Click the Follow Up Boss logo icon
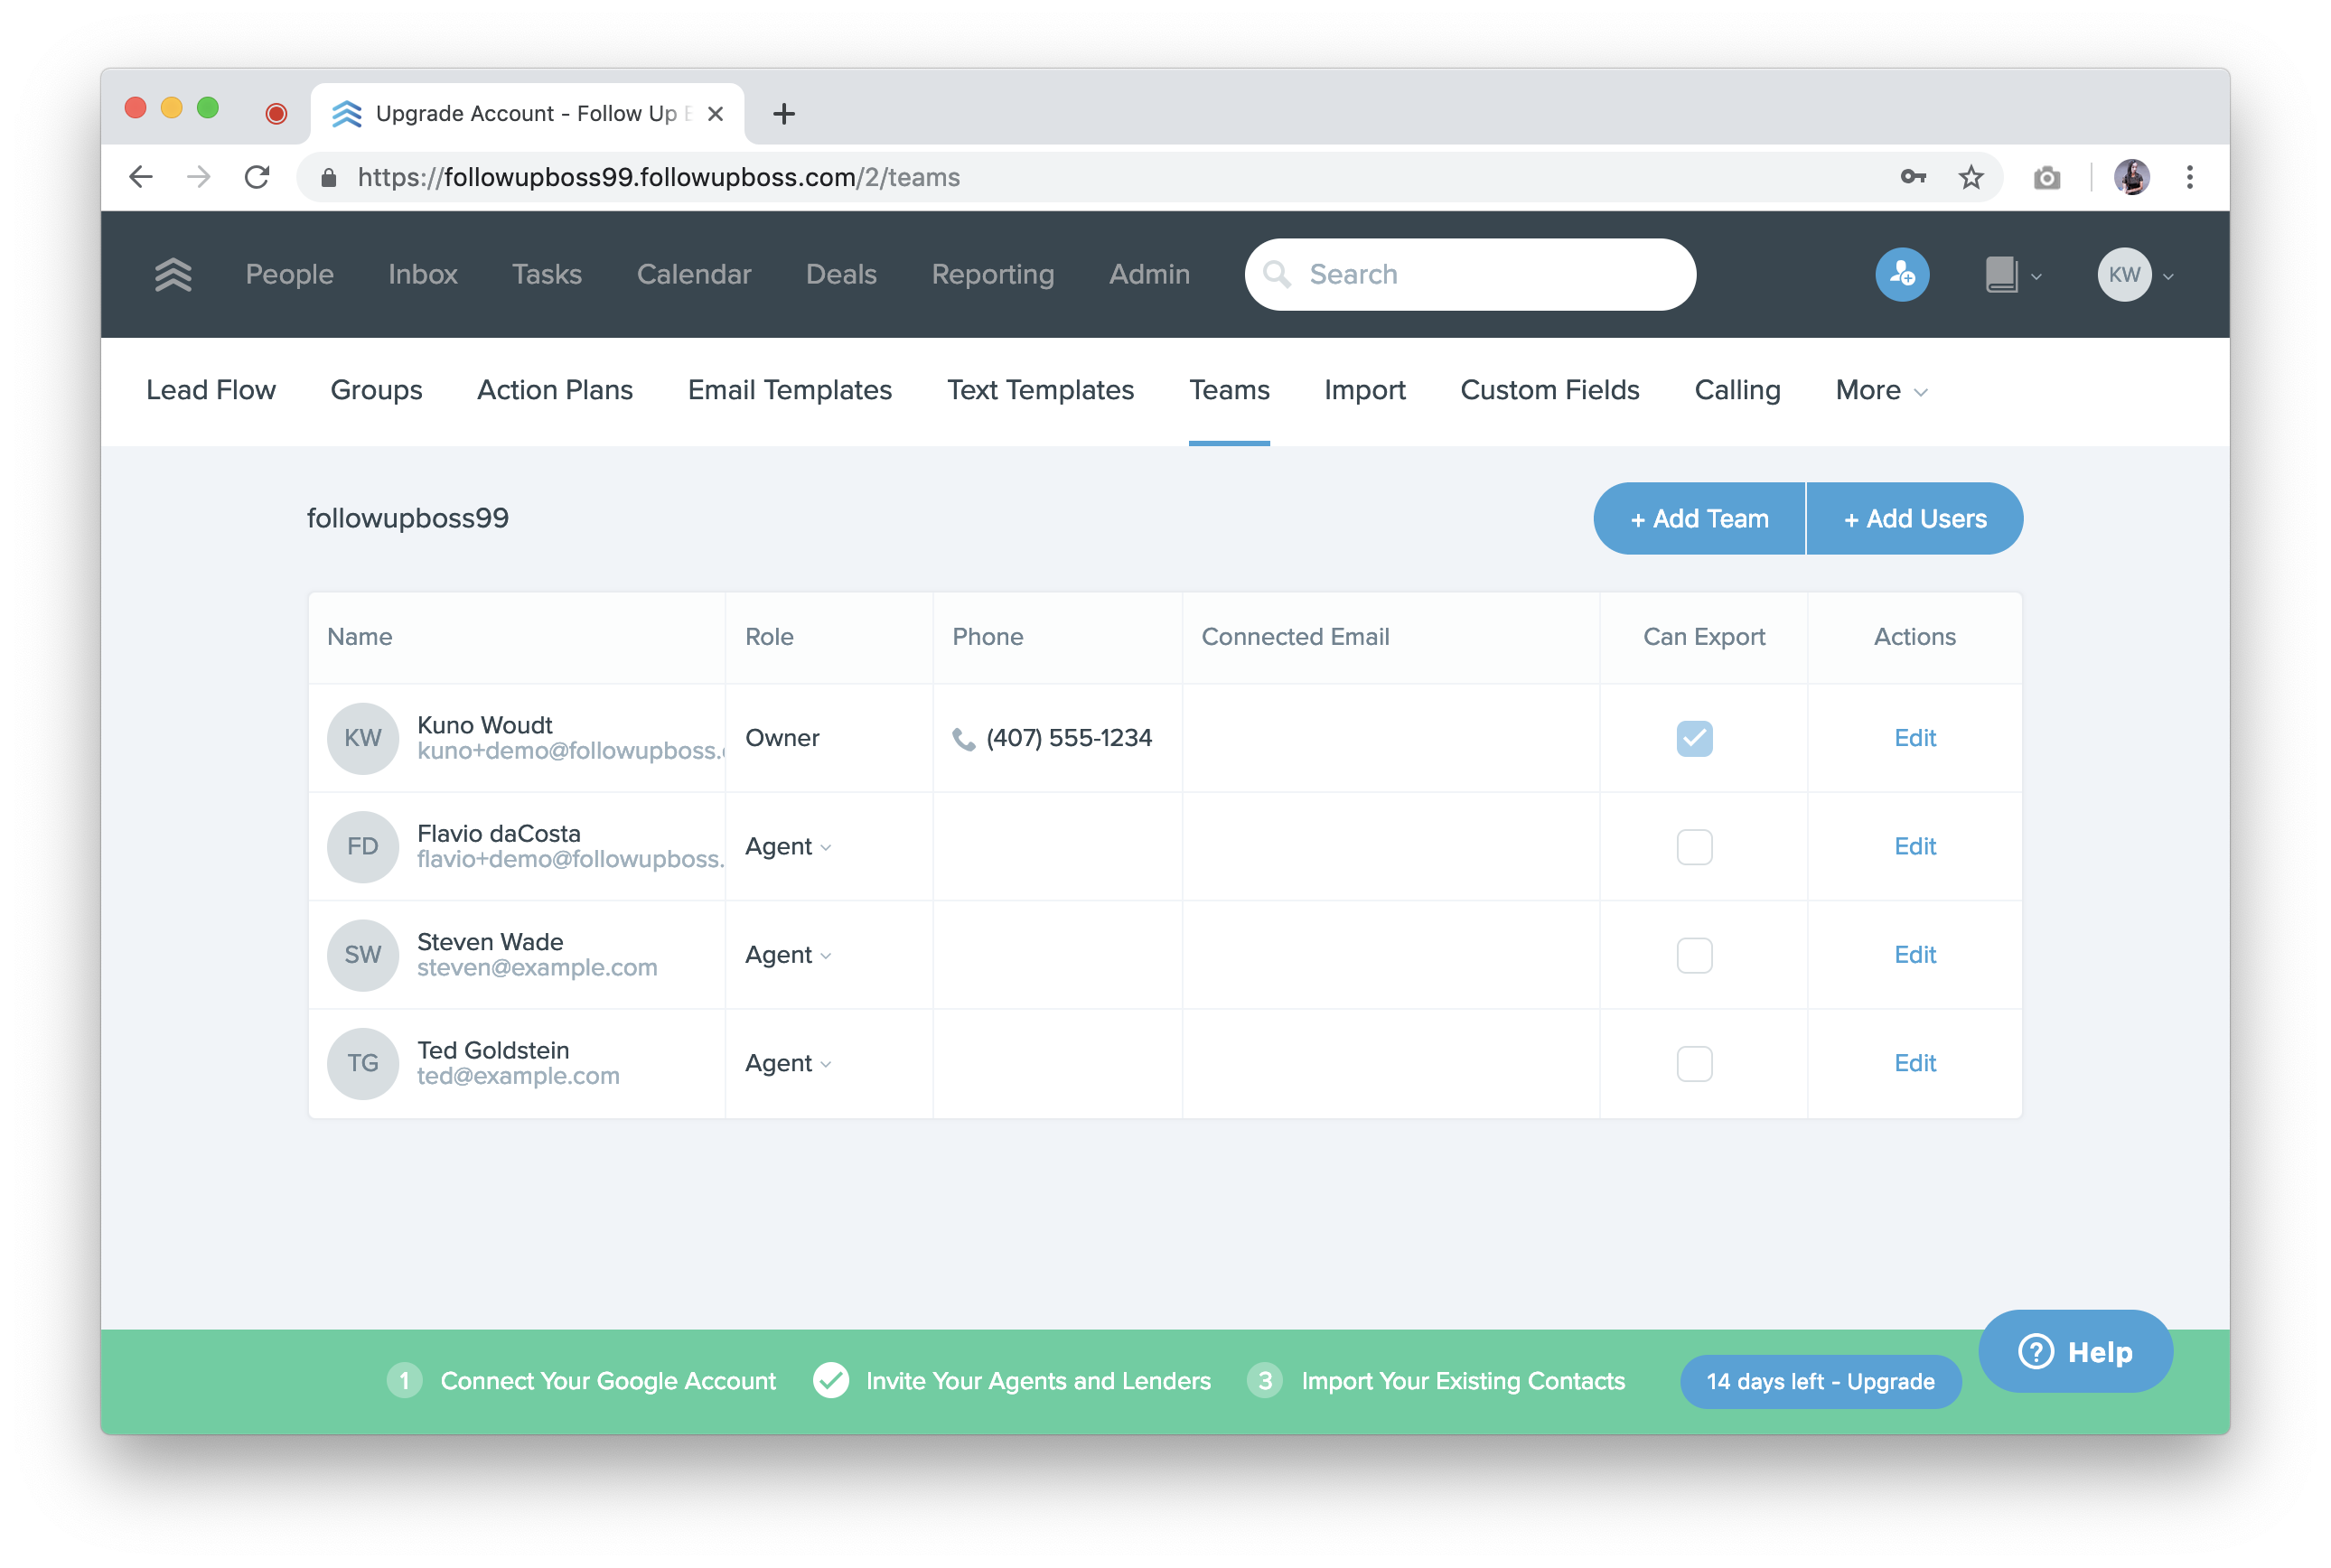Image resolution: width=2331 pixels, height=1568 pixels. pyautogui.click(x=173, y=274)
